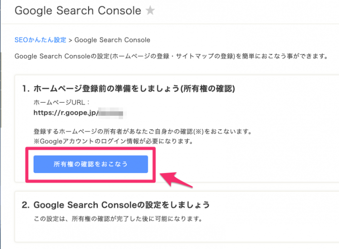Click the https://r.goope.jp/ URL text

pyautogui.click(x=66, y=113)
